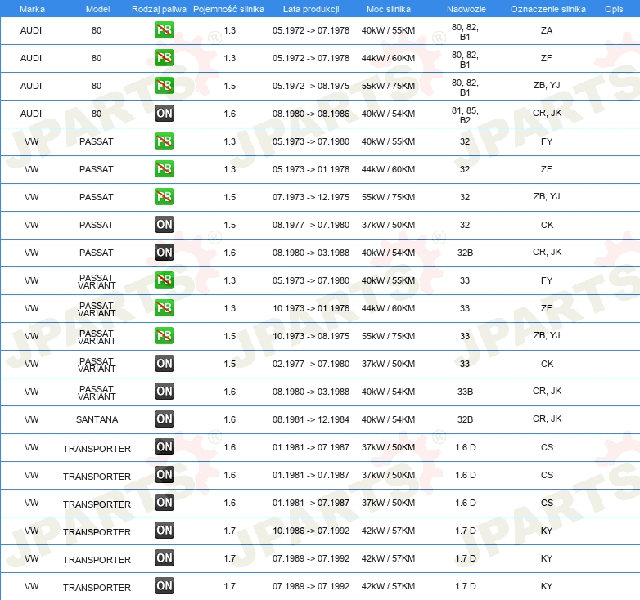Sort by Model column header

(x=97, y=9)
